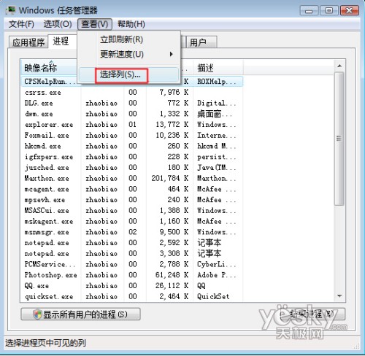Sort by 描述 column header

tap(218, 68)
